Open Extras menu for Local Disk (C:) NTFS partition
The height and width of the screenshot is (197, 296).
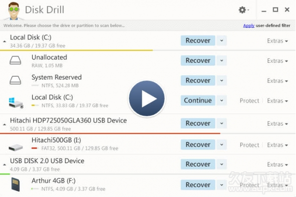pyautogui.click(x=277, y=101)
